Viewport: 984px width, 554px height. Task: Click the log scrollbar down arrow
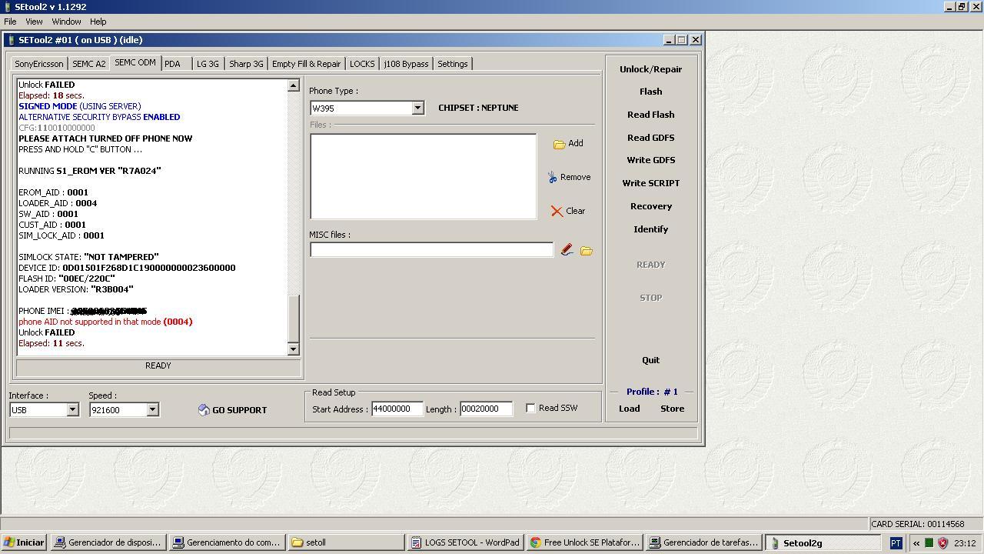click(293, 349)
